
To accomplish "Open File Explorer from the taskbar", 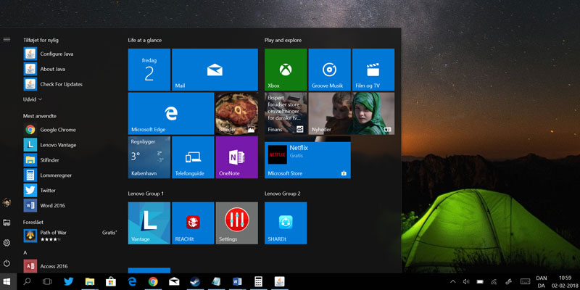I will (89, 282).
